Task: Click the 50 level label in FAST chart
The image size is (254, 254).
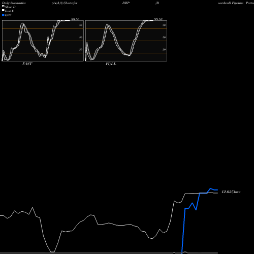Action: coord(81,37)
